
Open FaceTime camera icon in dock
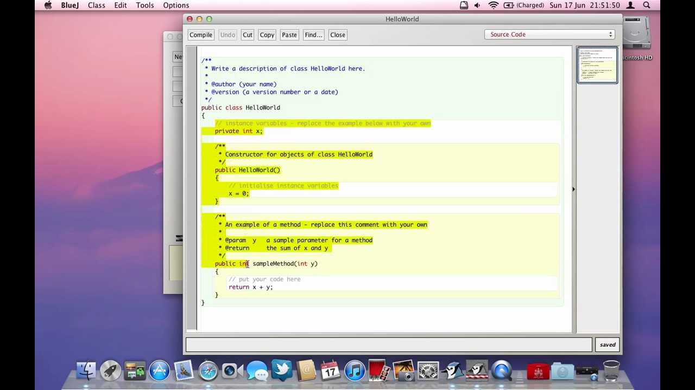coord(232,371)
